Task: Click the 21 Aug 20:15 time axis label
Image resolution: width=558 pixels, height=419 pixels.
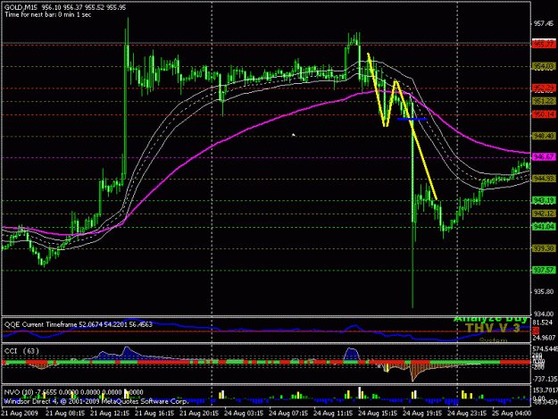Action: click(199, 414)
